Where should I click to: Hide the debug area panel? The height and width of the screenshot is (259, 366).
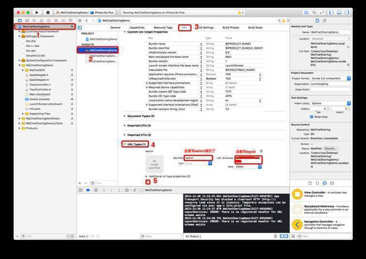tap(339, 13)
